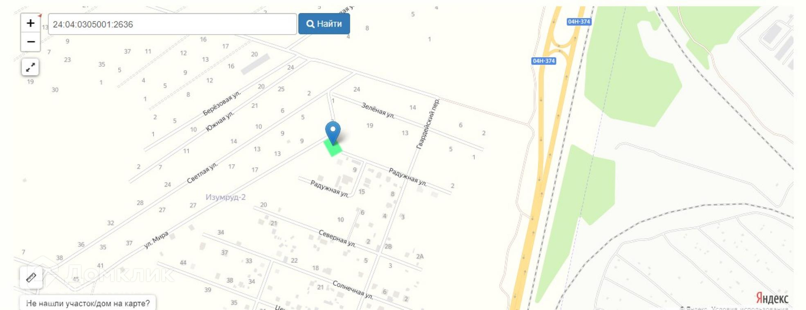Select the green highlighted land parcel

click(x=333, y=148)
